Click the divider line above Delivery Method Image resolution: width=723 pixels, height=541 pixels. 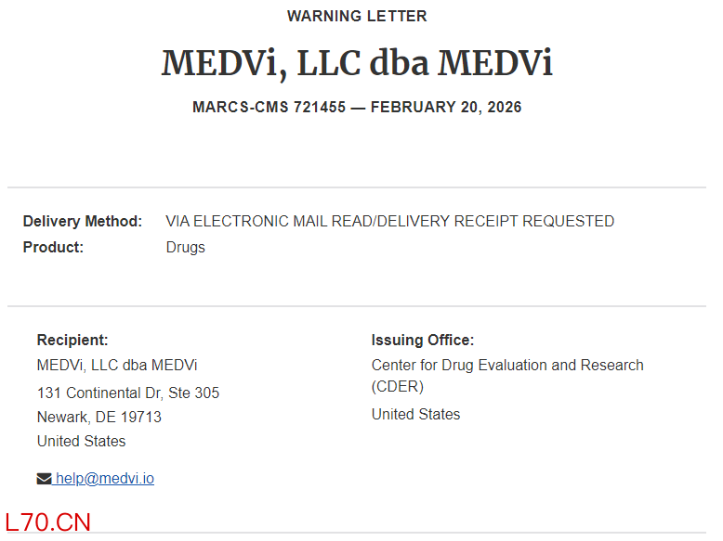[357, 187]
